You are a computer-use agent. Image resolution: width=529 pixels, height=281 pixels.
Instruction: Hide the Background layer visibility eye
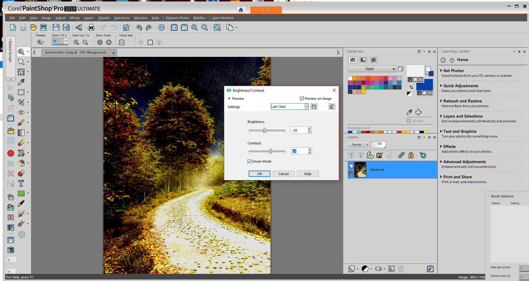tap(351, 174)
